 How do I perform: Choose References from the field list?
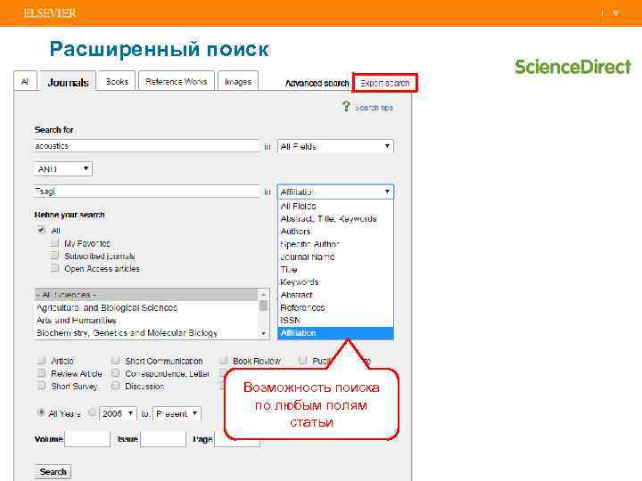click(335, 307)
